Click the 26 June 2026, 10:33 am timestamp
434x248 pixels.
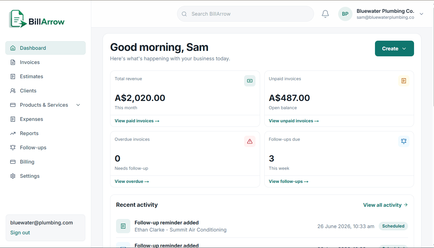click(346, 226)
